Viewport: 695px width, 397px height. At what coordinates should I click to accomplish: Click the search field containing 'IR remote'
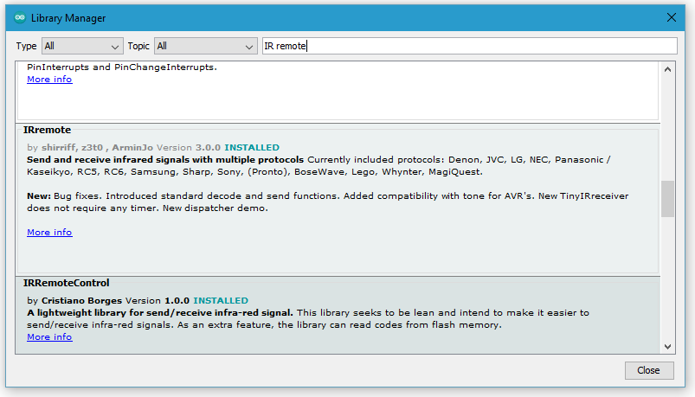click(x=470, y=46)
